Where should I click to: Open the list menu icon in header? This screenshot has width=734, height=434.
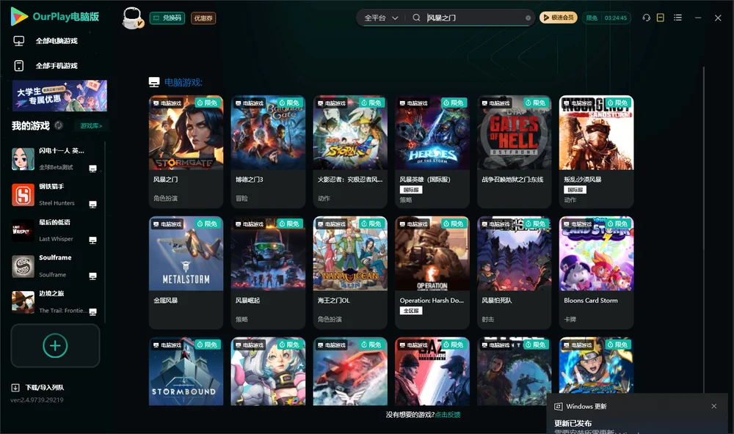coord(677,18)
